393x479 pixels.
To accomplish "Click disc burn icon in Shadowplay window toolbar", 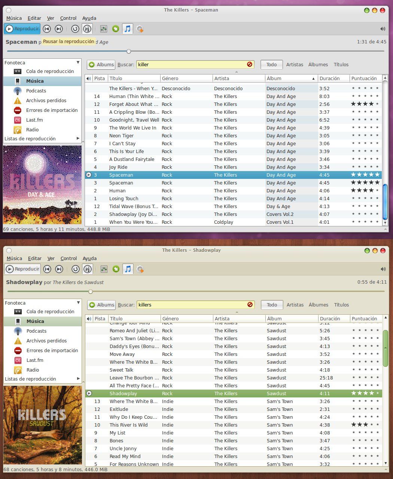I will [x=140, y=269].
